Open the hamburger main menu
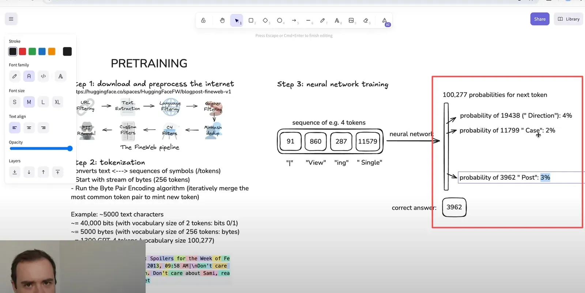Screen dimensions: 585x293 click(11, 19)
